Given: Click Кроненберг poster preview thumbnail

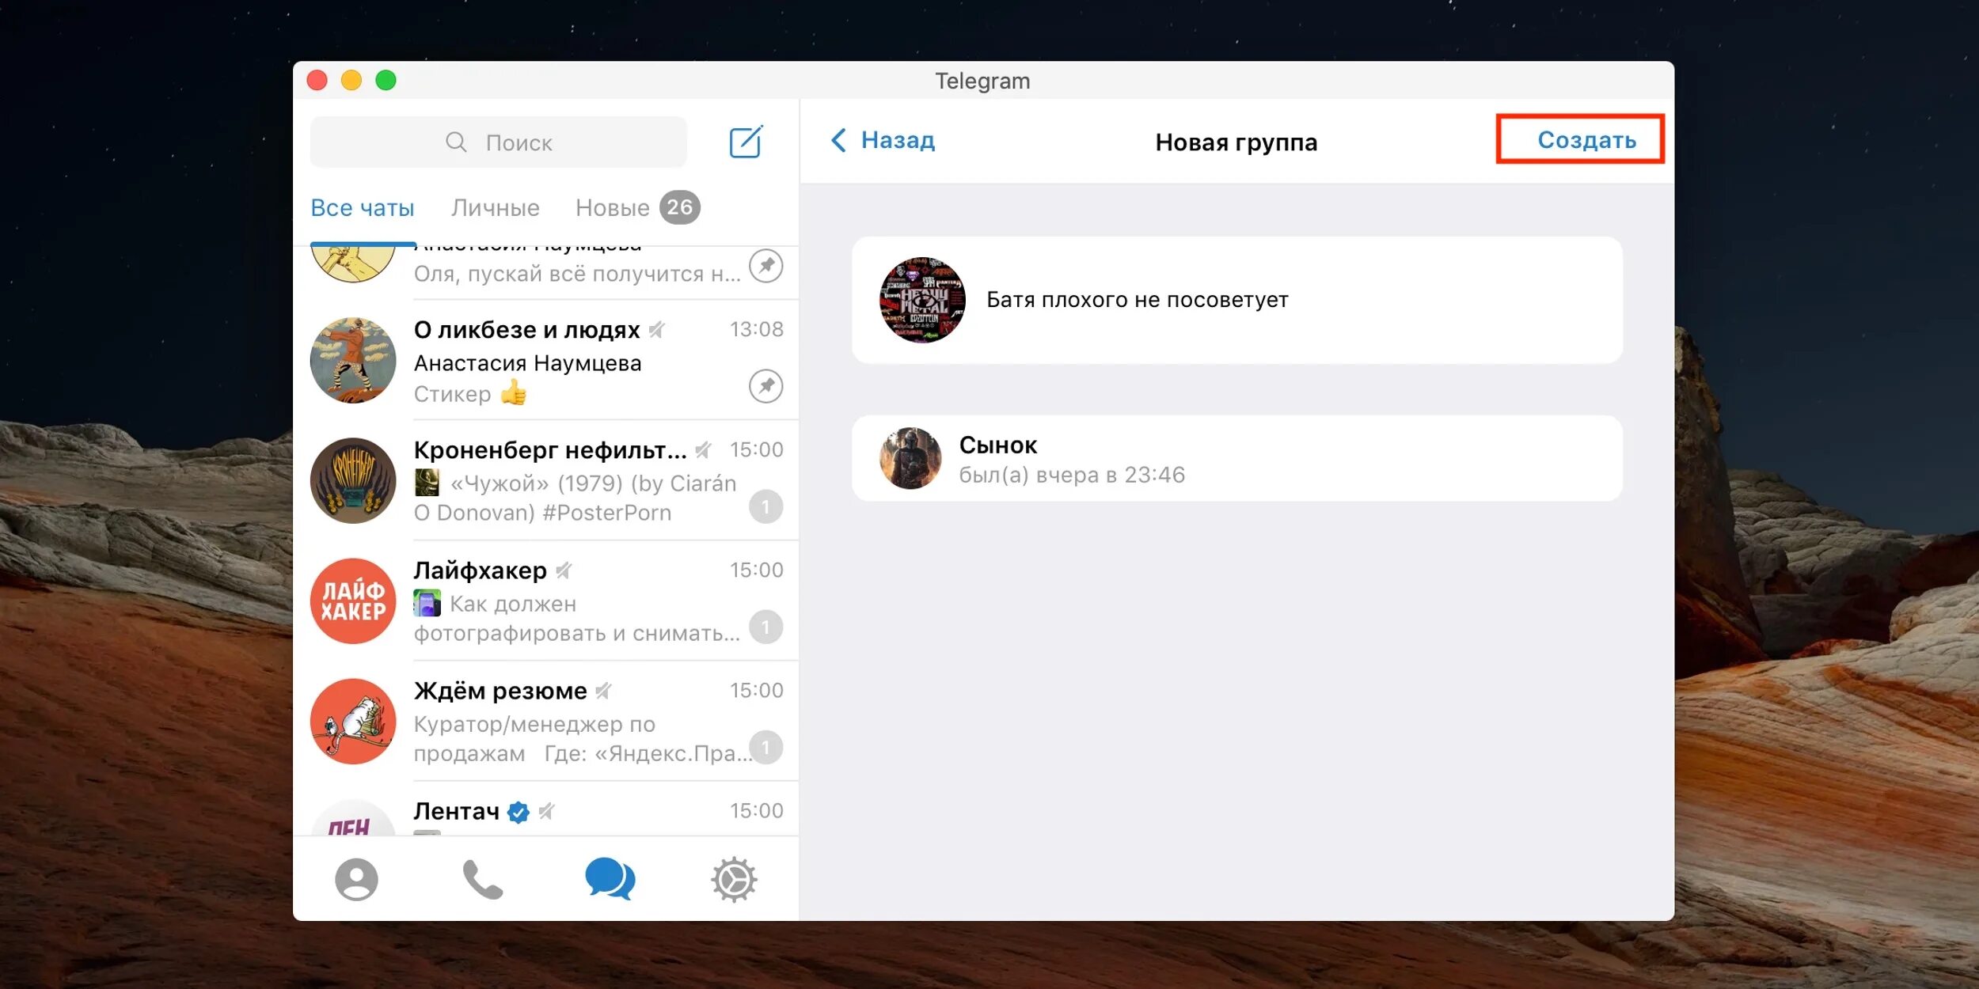Looking at the screenshot, I should pos(427,483).
